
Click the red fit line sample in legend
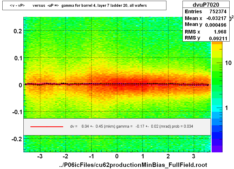47,127
